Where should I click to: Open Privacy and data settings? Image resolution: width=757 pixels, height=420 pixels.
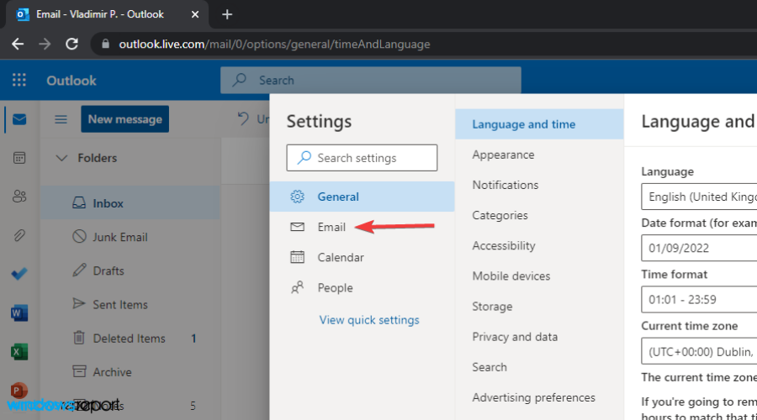tap(539, 337)
